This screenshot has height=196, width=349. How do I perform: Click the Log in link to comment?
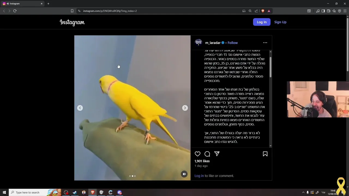point(199,176)
